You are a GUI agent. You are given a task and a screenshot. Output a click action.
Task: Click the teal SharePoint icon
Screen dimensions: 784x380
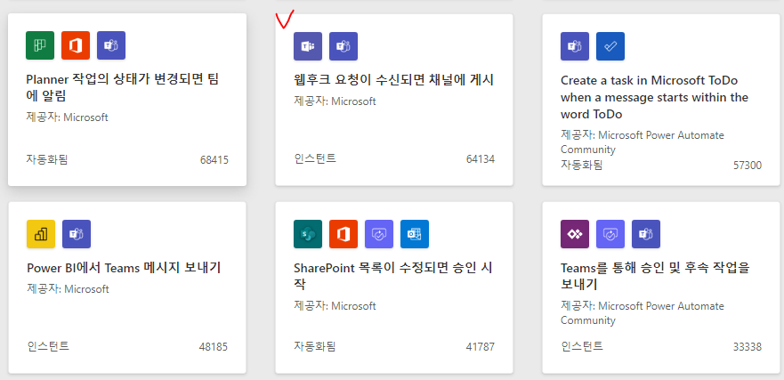tap(308, 234)
